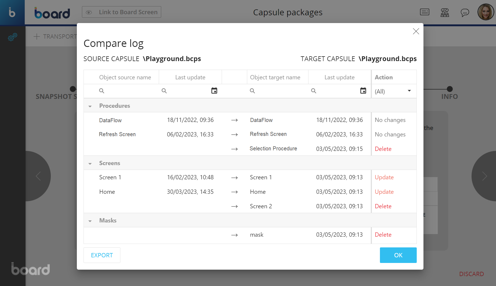Click Delete action for Screen 2
496x286 pixels.
[x=383, y=206]
